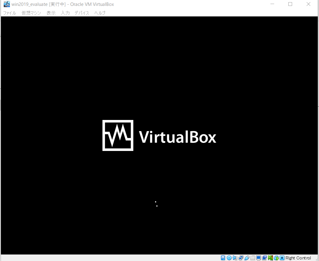
Task: Click the shared folders status icon
Action: click(x=253, y=258)
